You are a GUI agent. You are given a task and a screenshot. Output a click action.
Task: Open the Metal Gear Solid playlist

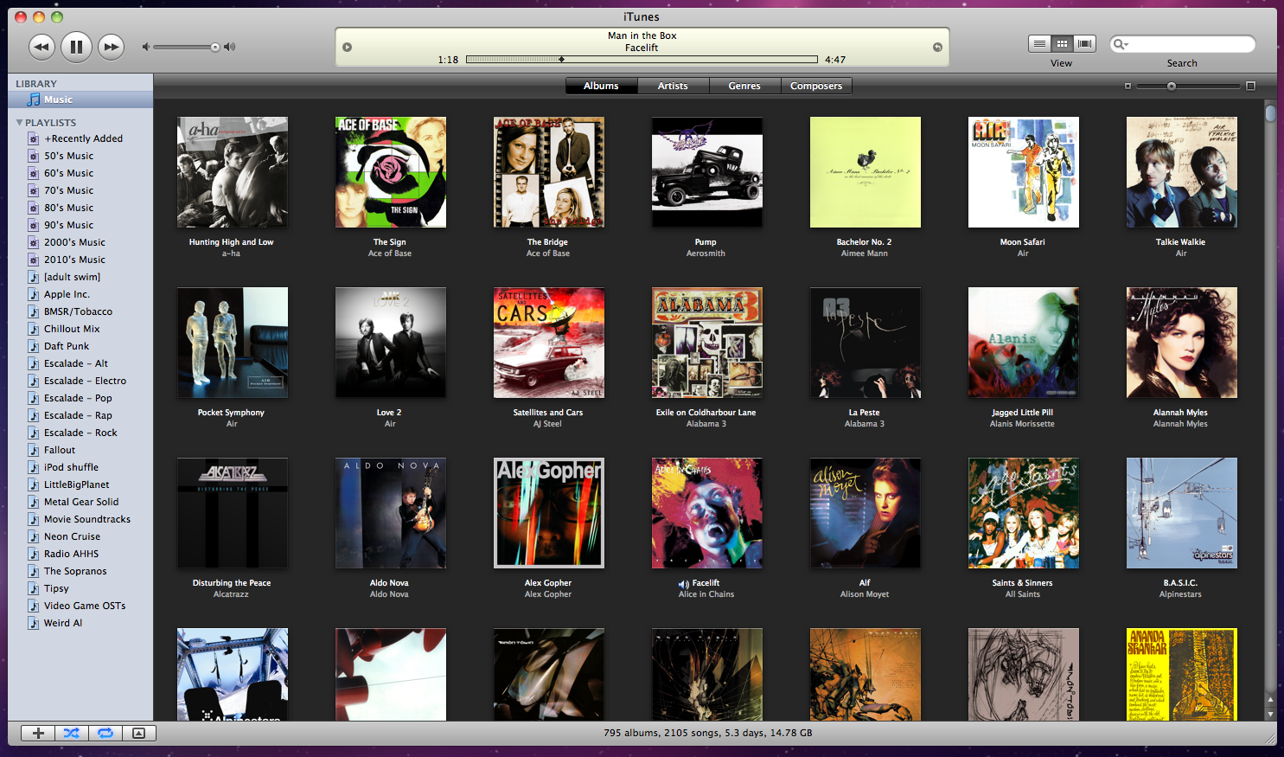(80, 502)
